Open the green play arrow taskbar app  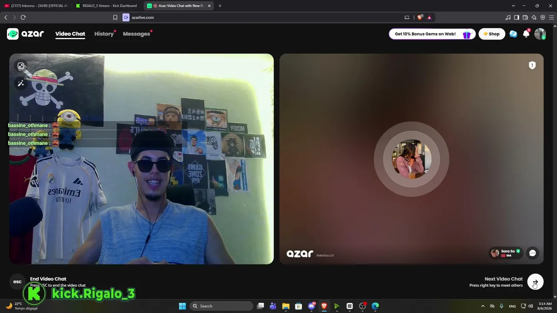[x=337, y=306]
